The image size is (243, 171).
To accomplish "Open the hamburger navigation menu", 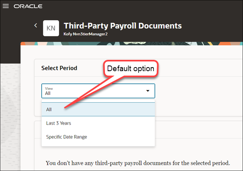I will [x=6, y=6].
